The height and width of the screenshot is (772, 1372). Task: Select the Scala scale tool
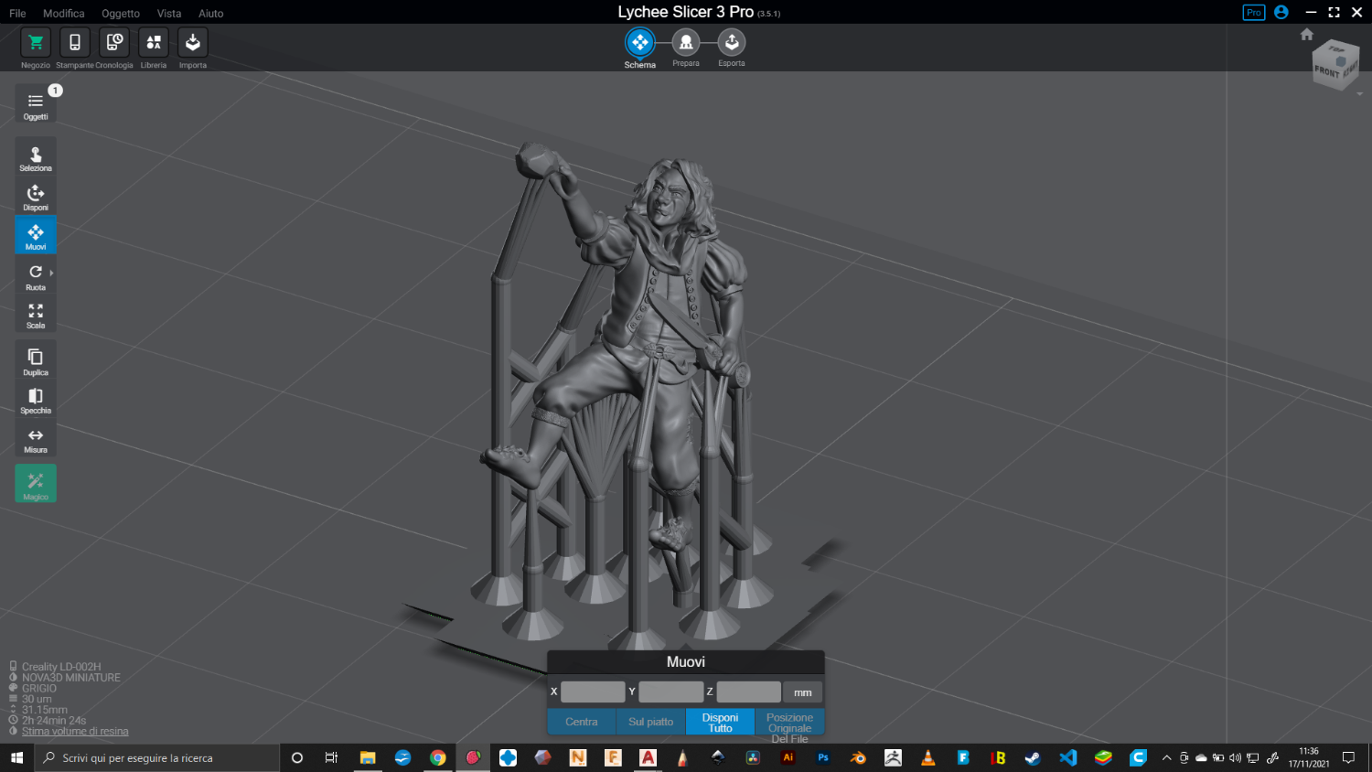(36, 315)
